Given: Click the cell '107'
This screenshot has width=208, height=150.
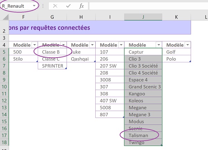Looking at the screenshot, I should (x=110, y=52).
